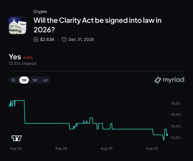Click the volume bar-chart icon beside $2.63K

[36, 39]
